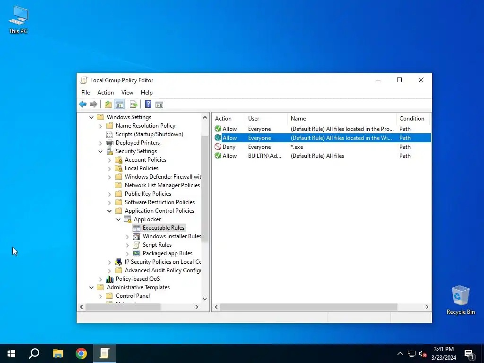Collapse the Administrative Templates node
The width and height of the screenshot is (484, 363).
[91, 287]
